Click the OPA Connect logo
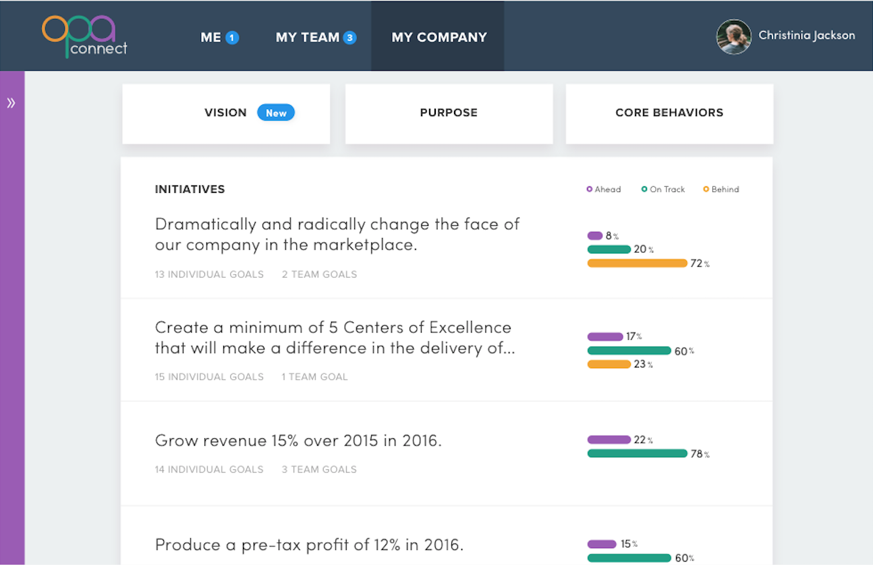This screenshot has height=565, width=873. click(84, 36)
